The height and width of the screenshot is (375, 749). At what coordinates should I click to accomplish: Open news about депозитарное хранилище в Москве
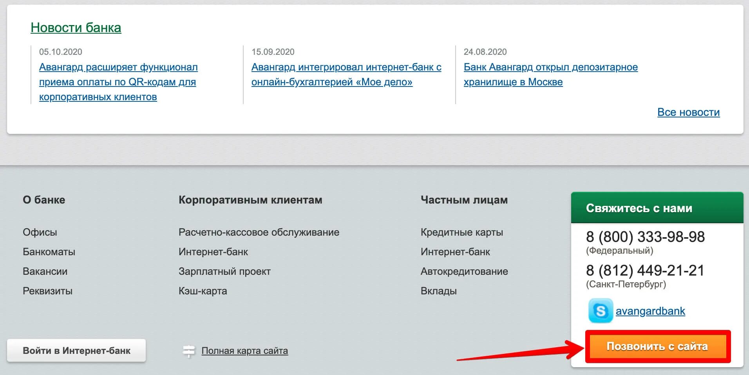(551, 74)
